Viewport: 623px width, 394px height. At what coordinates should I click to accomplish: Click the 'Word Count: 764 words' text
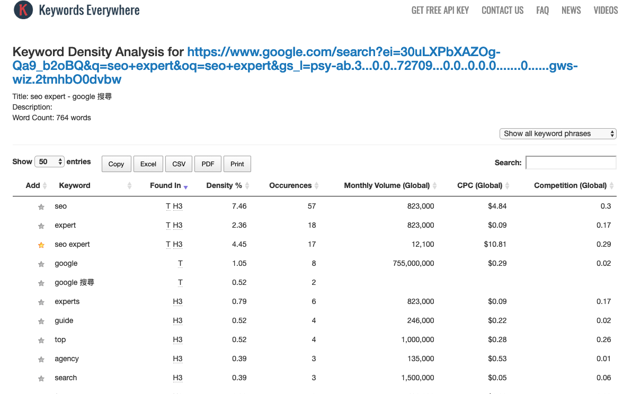[x=52, y=118]
